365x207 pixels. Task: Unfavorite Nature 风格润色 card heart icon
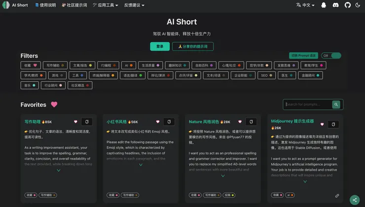coord(240,121)
